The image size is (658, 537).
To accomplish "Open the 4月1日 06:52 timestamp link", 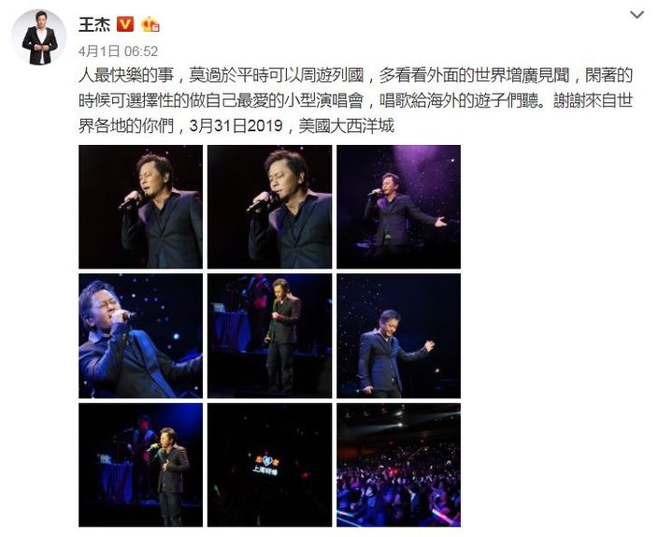I will click(x=118, y=51).
